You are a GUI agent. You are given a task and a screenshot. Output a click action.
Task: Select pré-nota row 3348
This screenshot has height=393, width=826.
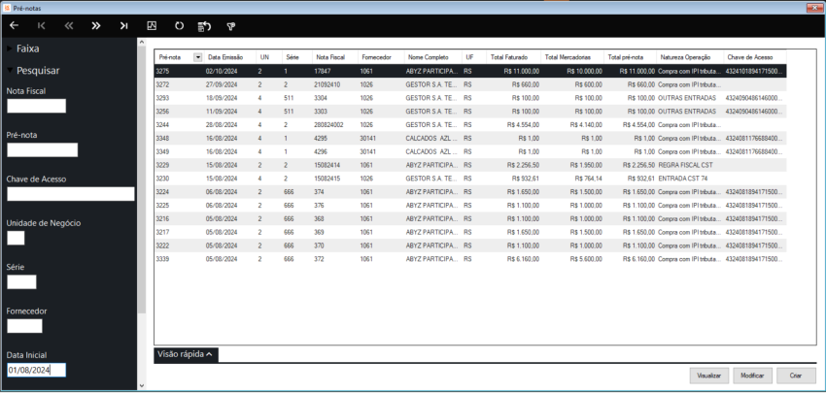click(x=470, y=138)
